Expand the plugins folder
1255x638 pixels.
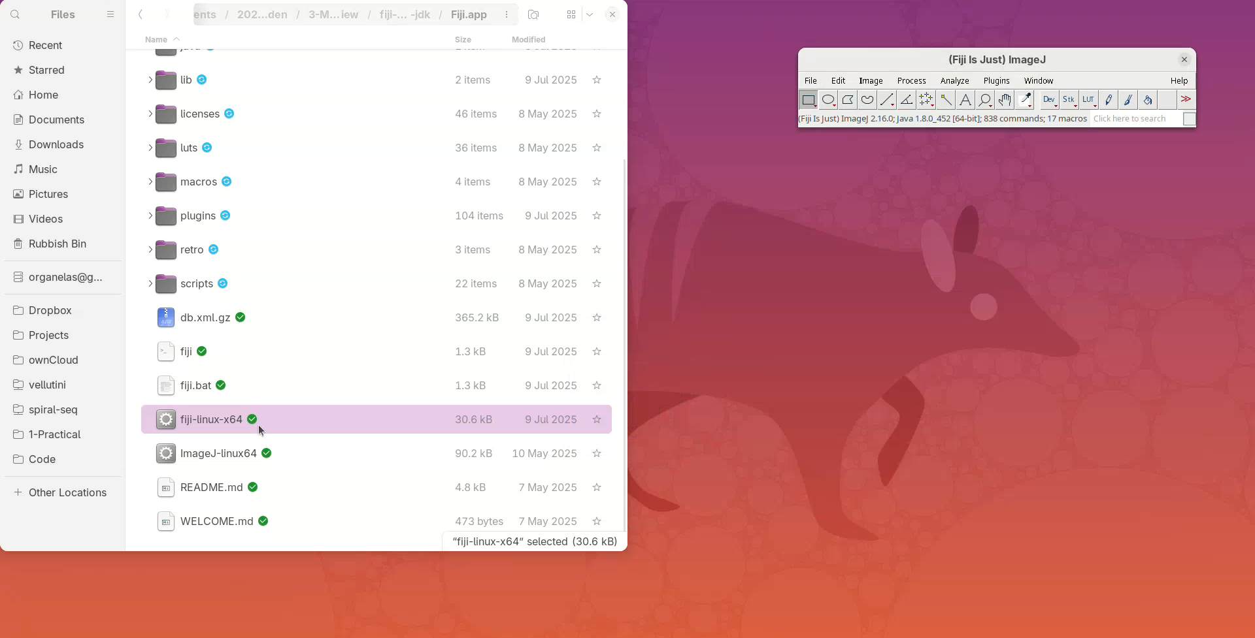150,215
